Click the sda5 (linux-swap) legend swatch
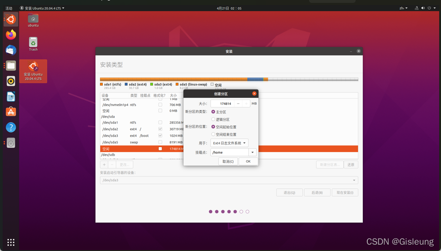 point(177,84)
